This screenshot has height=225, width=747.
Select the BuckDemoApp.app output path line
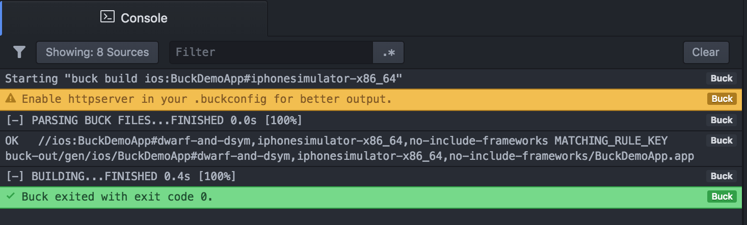tap(350, 156)
